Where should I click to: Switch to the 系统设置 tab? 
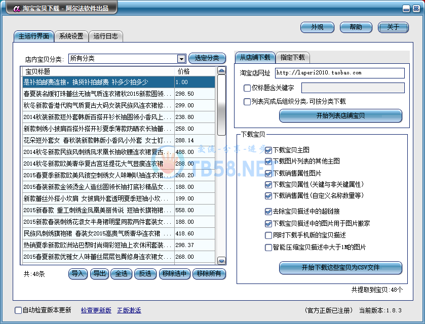tap(71, 36)
